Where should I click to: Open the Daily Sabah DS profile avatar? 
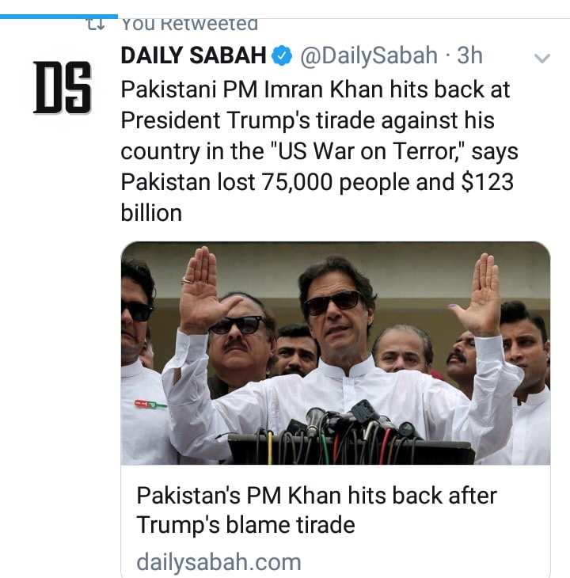(62, 86)
